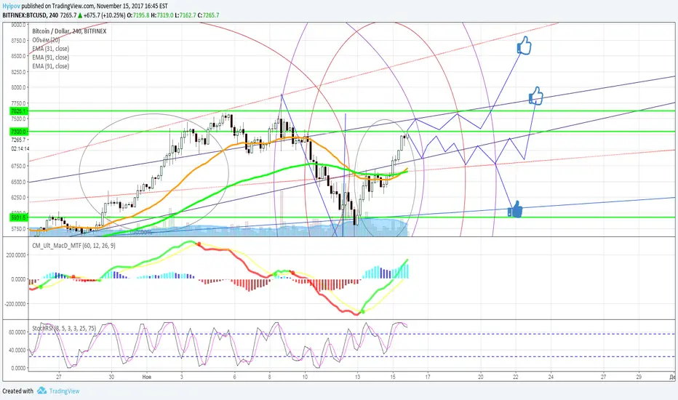The height and width of the screenshot is (400, 678).
Task: Click the O:7195.8 open value in header
Action: (x=138, y=15)
